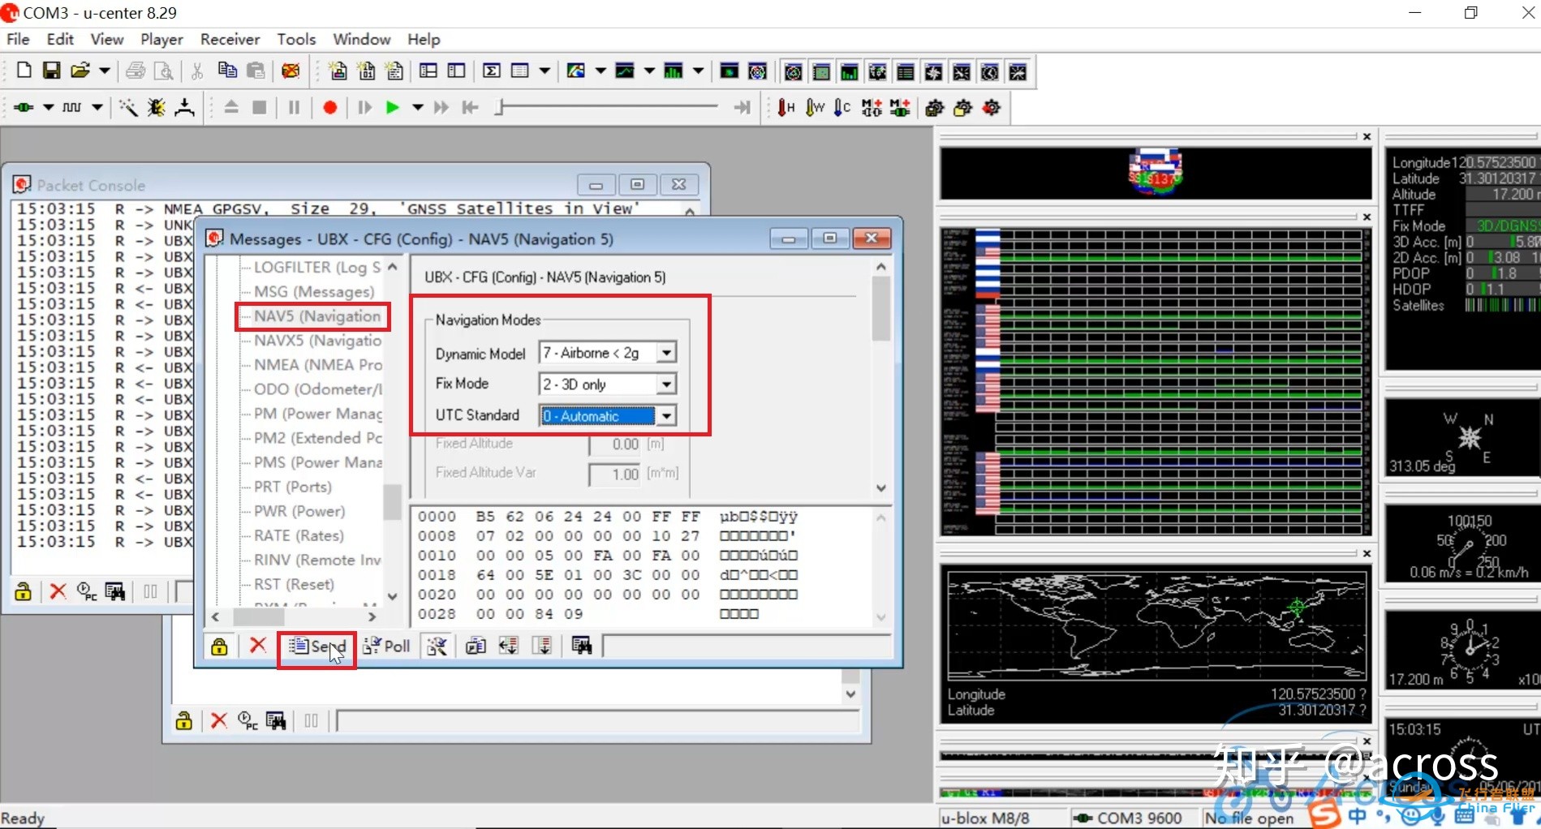The width and height of the screenshot is (1541, 829).
Task: Click the Send button in Messages window
Action: coord(317,646)
